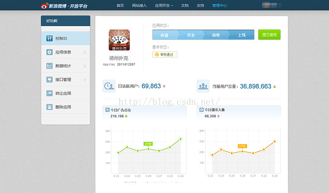Open 网站接入 in top navigation
The width and height of the screenshot is (329, 193).
point(139,6)
